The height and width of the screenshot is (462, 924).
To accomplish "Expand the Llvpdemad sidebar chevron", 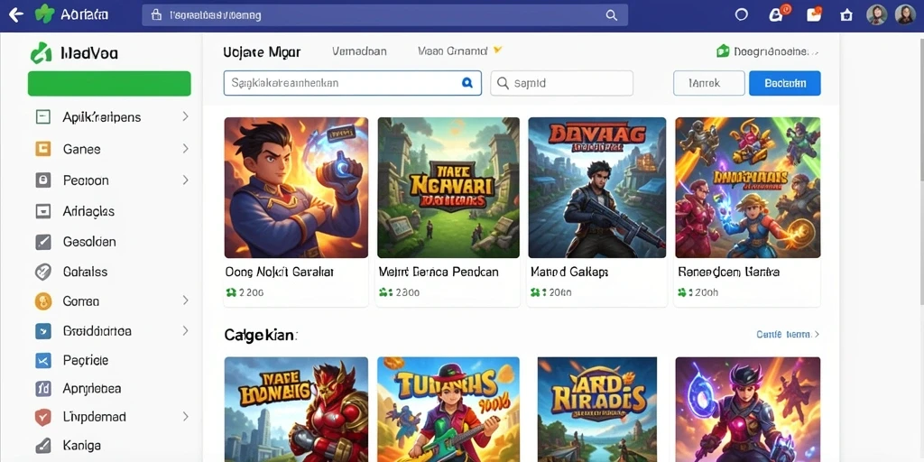I will pos(185,417).
